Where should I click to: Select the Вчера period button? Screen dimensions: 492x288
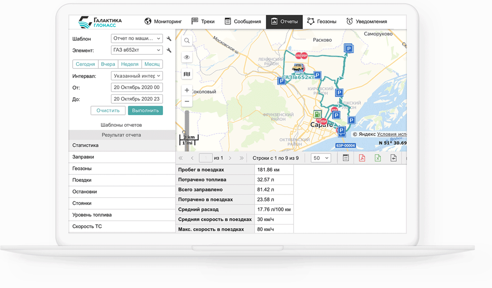108,64
